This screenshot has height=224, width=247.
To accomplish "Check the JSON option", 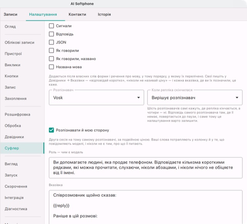I will (51, 42).
